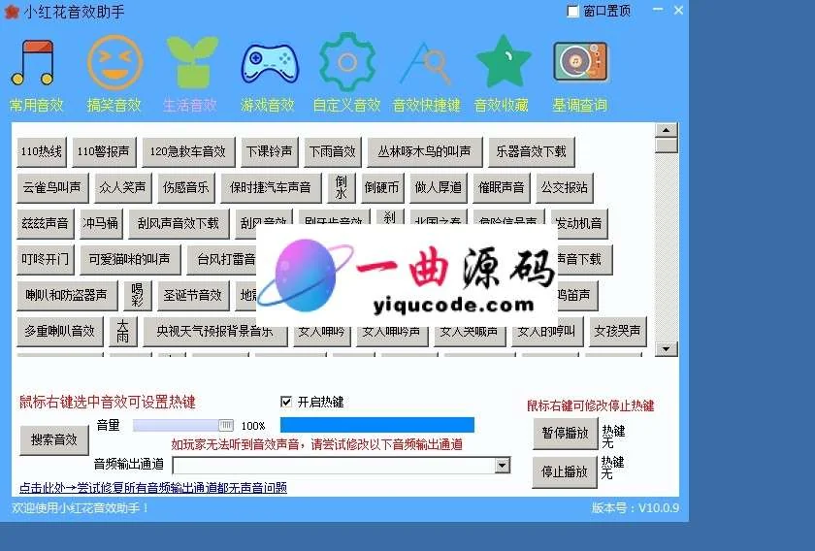Click the 音量 volume slider handle
Viewport: 815px width, 551px height.
click(x=226, y=425)
